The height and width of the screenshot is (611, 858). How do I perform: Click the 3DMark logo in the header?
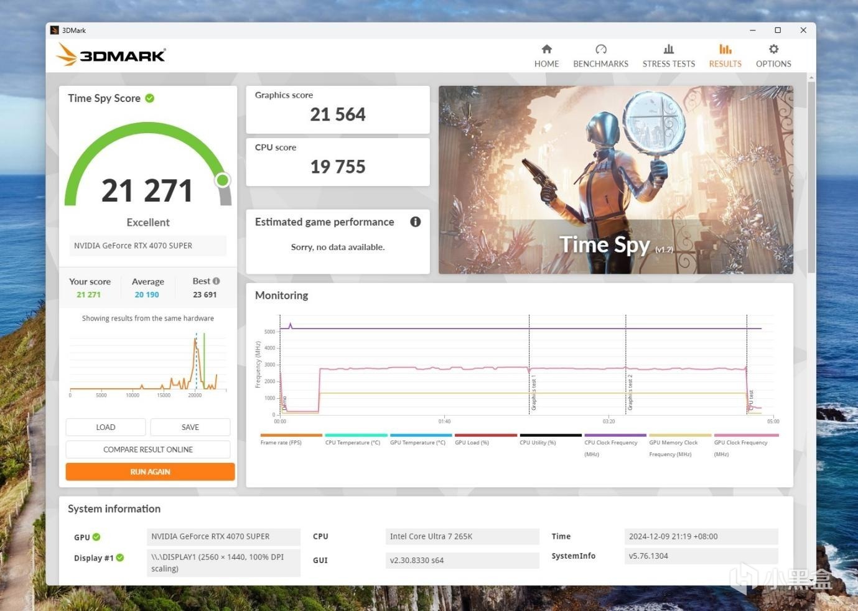coord(111,55)
